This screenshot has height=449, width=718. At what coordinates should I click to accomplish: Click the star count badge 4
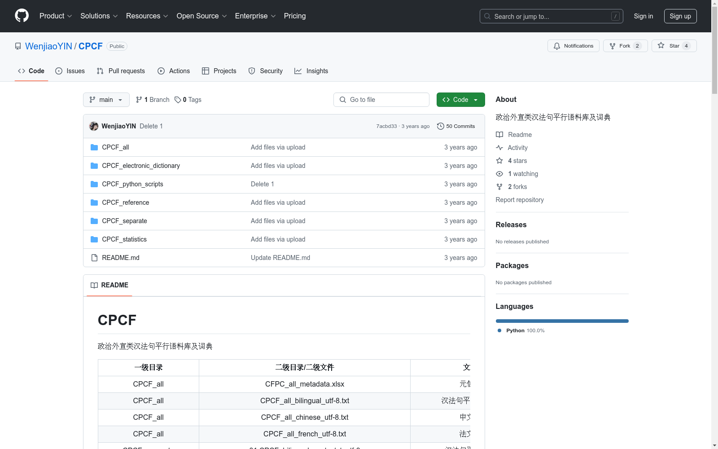pyautogui.click(x=686, y=46)
